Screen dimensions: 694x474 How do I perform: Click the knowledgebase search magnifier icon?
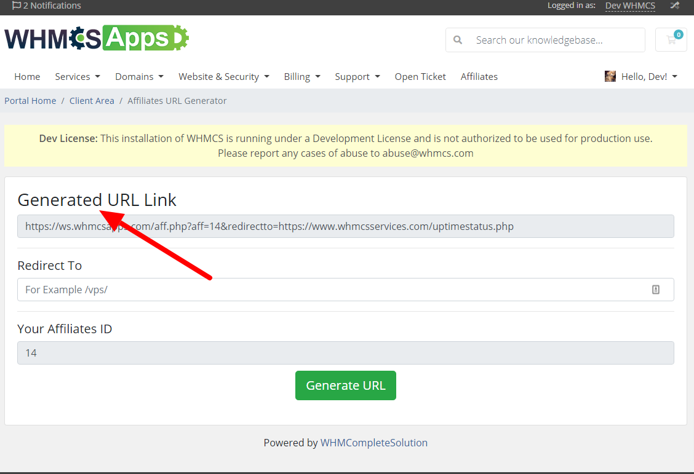point(458,40)
